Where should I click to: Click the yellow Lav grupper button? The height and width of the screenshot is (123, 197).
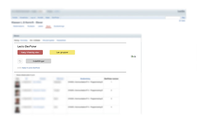pyautogui.click(x=62, y=52)
